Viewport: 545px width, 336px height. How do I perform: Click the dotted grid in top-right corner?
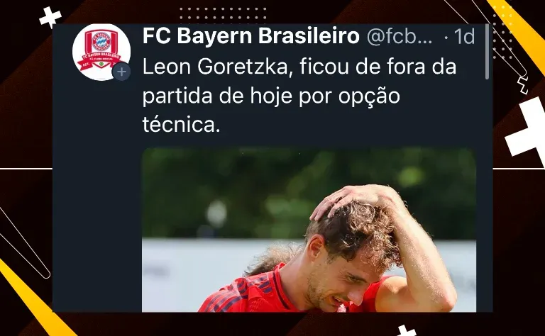(x=502, y=31)
